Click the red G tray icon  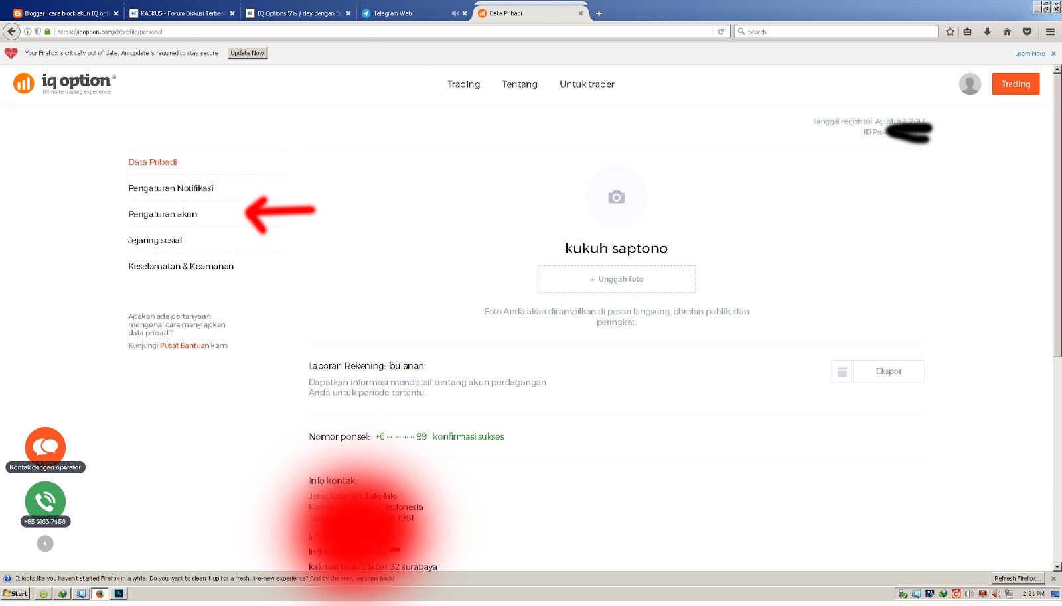[956, 593]
